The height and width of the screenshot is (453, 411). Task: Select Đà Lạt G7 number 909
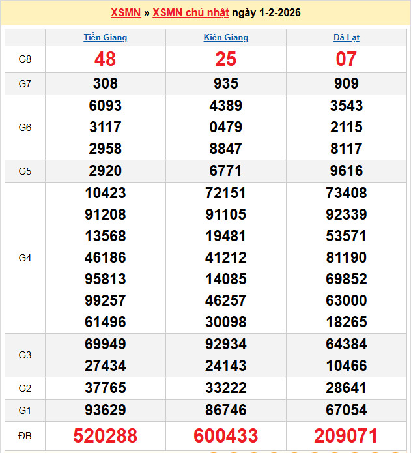click(x=346, y=83)
